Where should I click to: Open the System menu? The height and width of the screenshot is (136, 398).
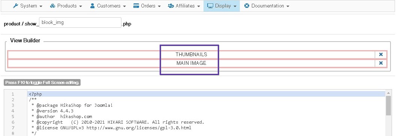(28, 6)
